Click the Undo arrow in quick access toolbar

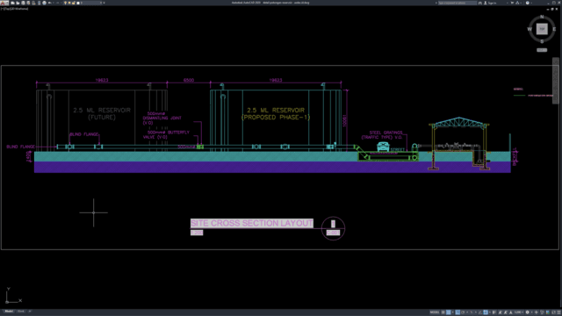click(49, 3)
